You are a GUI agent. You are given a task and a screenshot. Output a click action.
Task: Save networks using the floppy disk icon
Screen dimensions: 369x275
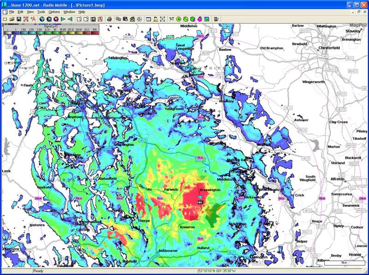19,19
